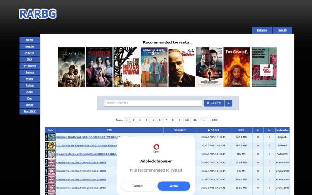The height and width of the screenshot is (195, 312).
Task: Sort by L. leechers column header
Action: (270, 130)
